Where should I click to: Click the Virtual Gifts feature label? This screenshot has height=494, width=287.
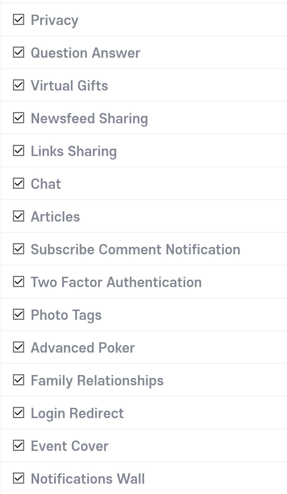click(x=69, y=86)
